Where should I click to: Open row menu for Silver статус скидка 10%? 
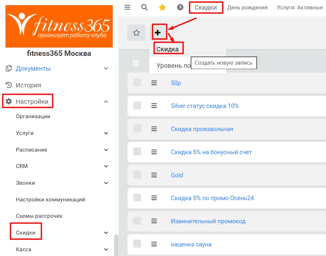tap(154, 106)
